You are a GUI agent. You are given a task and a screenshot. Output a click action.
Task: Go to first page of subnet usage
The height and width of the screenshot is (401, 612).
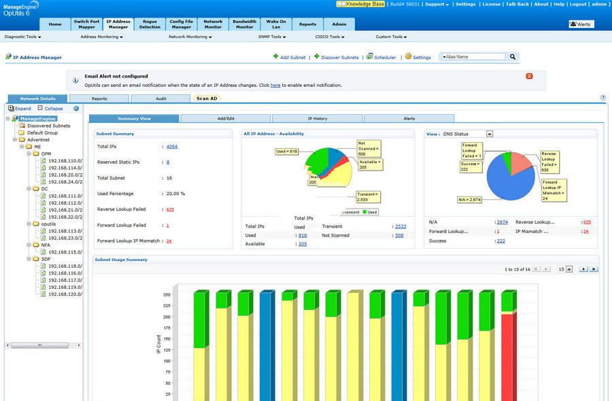[x=537, y=269]
